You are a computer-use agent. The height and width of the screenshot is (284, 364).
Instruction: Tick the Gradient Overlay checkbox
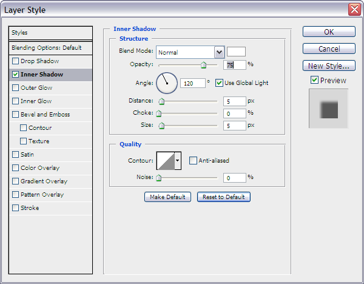point(15,181)
